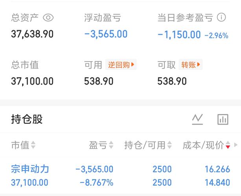Image resolution: width=241 pixels, height=196 pixels.
Task: Sort holdings by 盈亏 column
Action: point(101,145)
